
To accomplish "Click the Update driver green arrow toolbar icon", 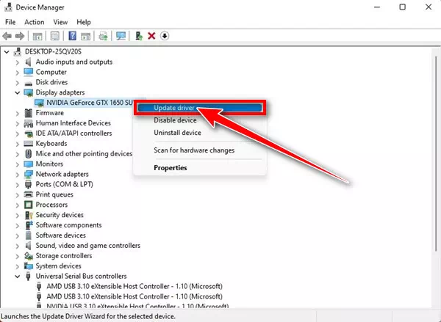I will (x=139, y=35).
